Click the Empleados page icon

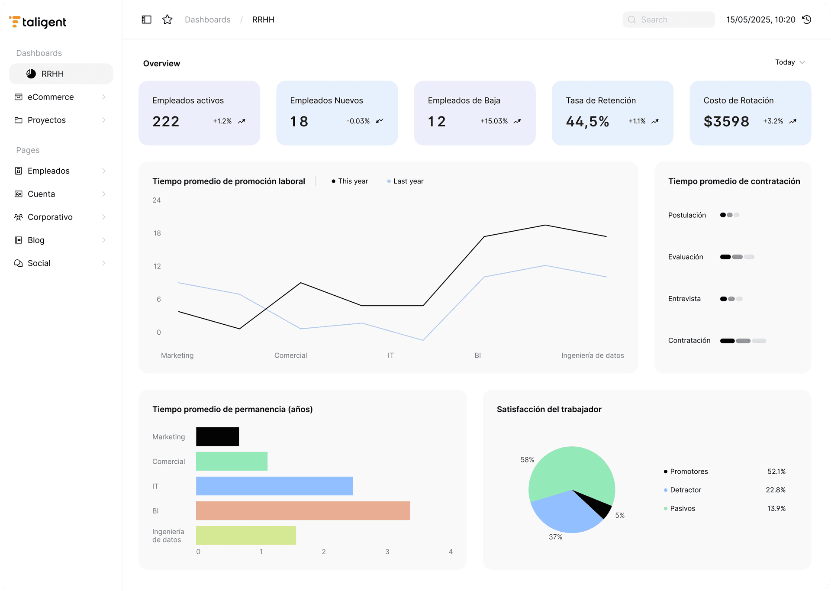coord(19,171)
